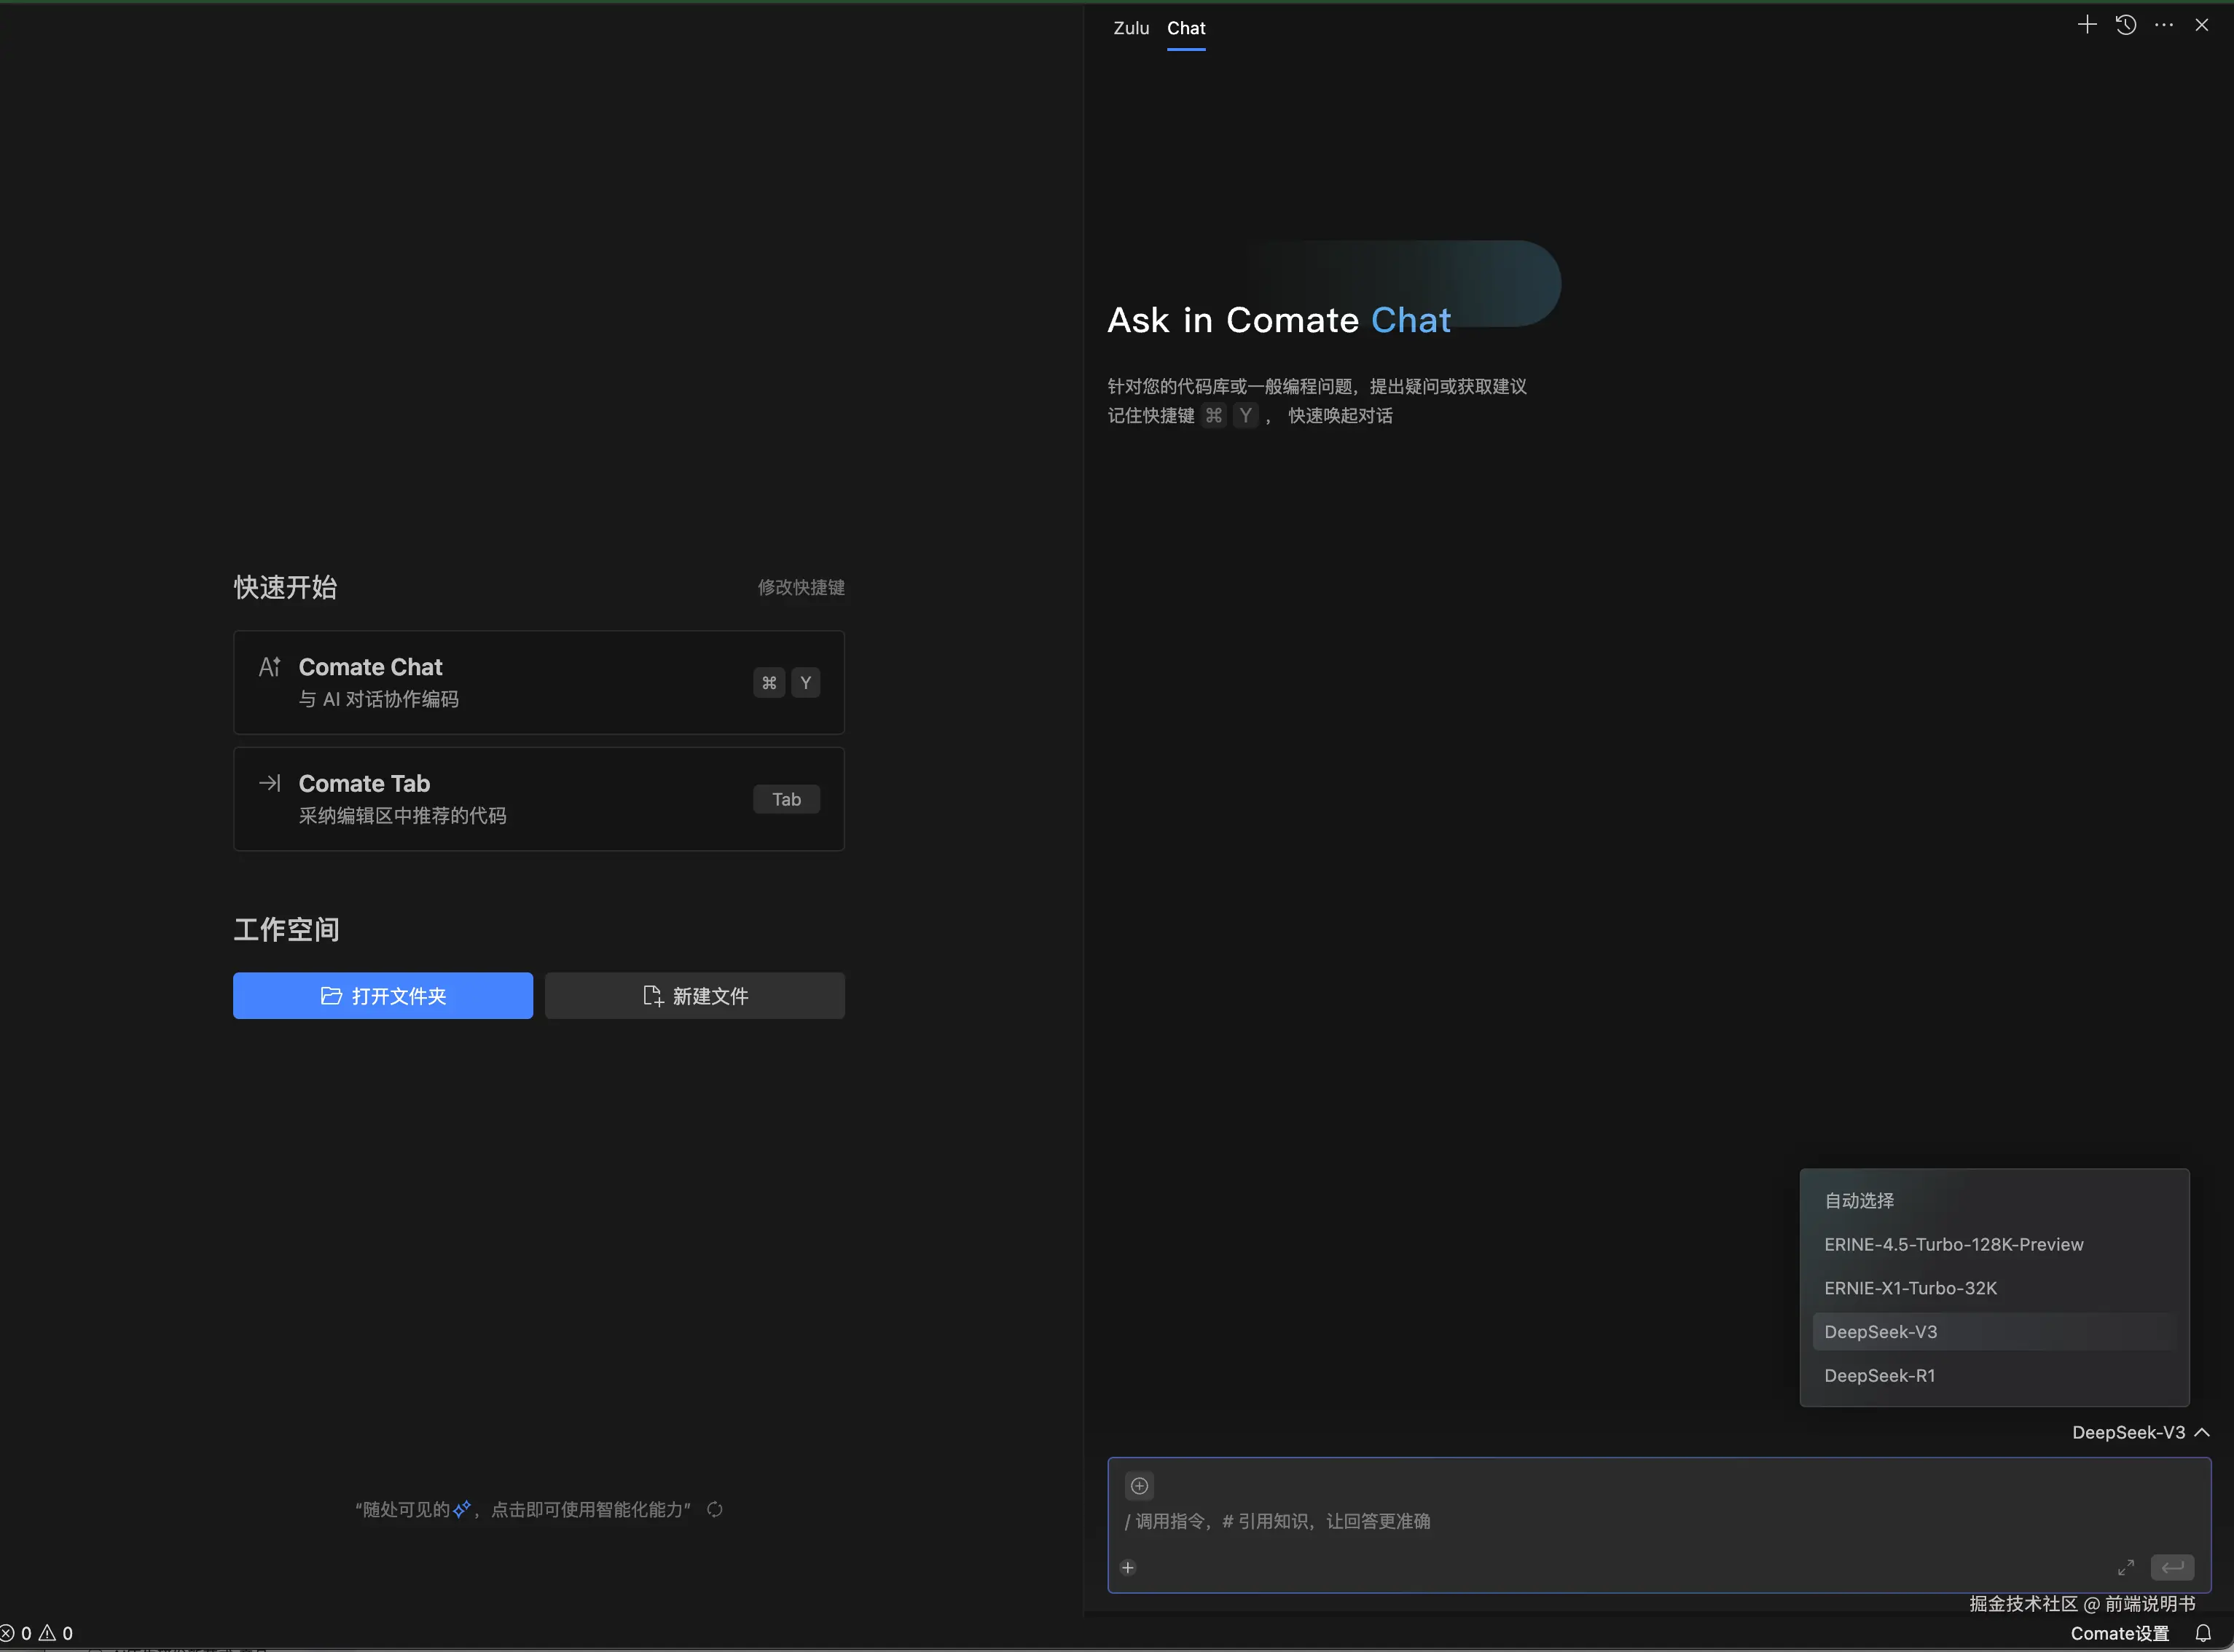This screenshot has width=2234, height=1652.
Task: Open chat history clock icon
Action: coord(2126,25)
